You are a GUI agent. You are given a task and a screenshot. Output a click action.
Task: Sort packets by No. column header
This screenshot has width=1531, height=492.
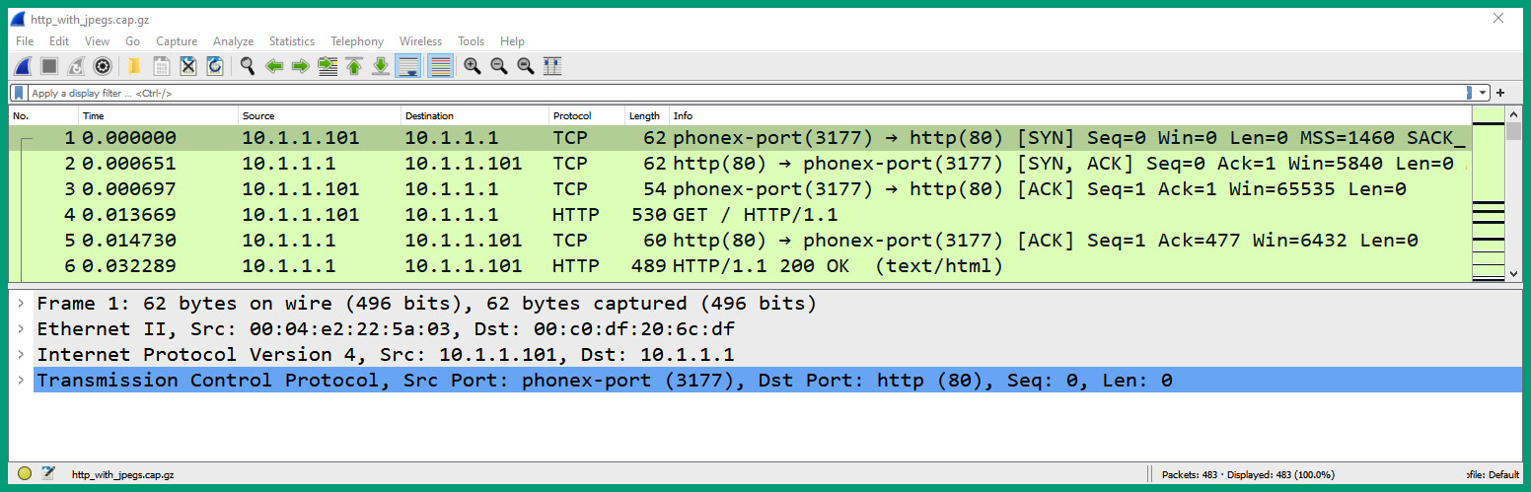[43, 115]
